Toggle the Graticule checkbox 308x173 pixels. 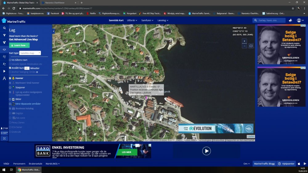10,132
